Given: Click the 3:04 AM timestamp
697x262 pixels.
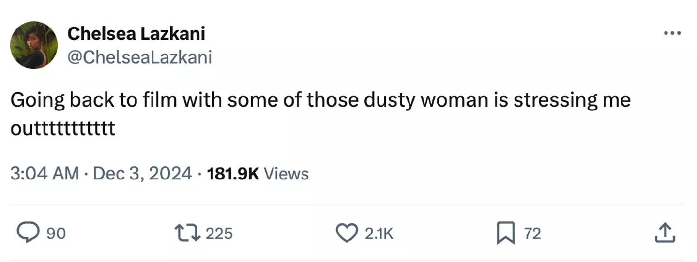Looking at the screenshot, I should click(45, 173).
